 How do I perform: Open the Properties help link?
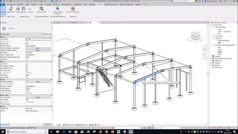(5, 125)
